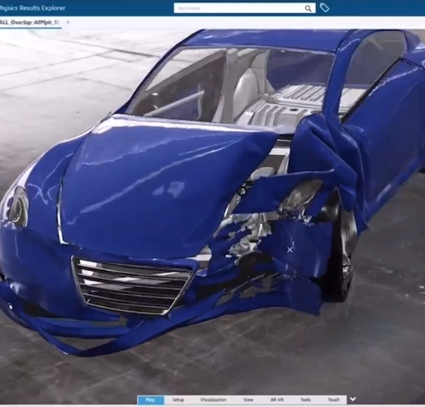Click the magnifier search icon
The width and height of the screenshot is (425, 407).
point(308,8)
